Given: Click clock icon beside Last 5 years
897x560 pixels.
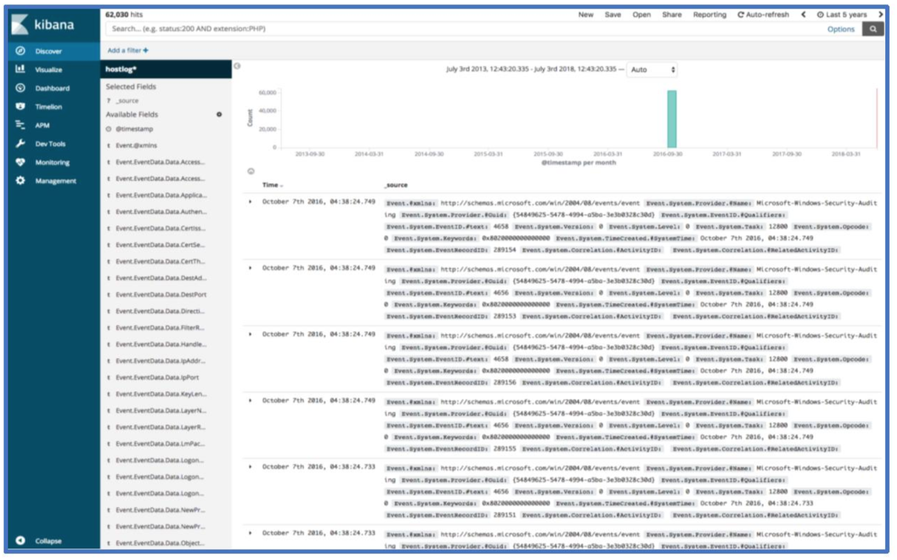Looking at the screenshot, I should (820, 15).
